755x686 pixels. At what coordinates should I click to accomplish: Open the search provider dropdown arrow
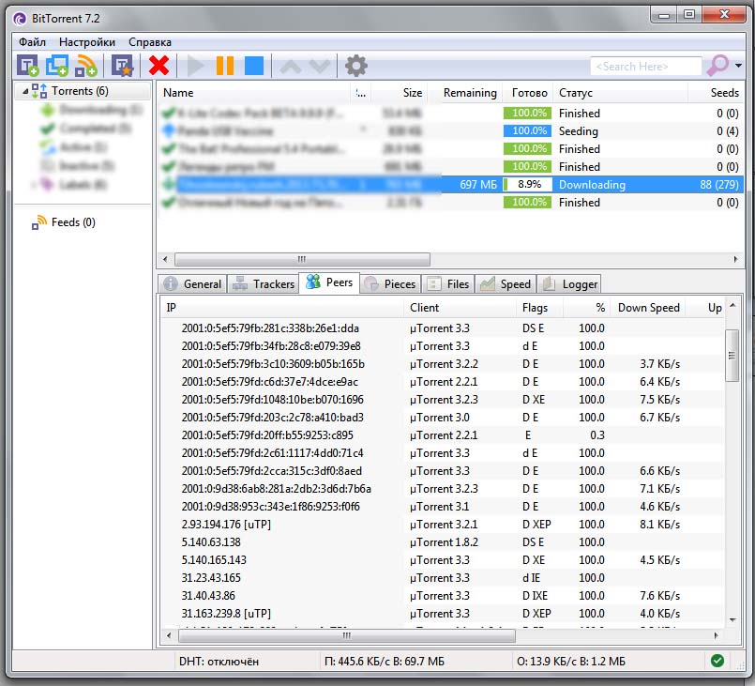[739, 67]
